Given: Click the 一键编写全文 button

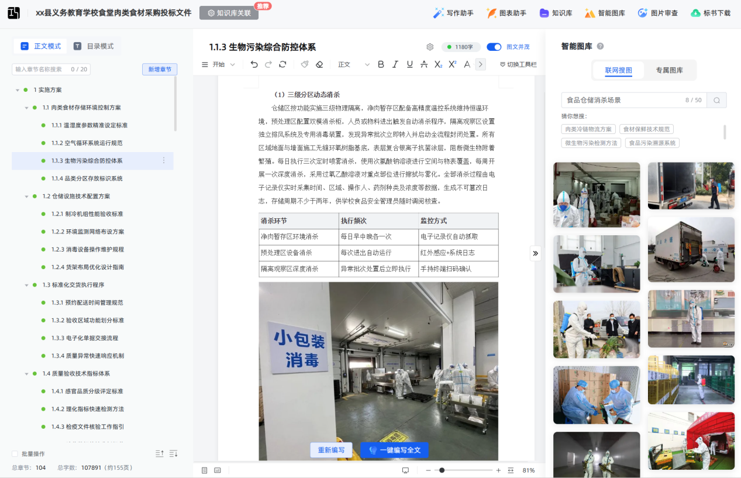Looking at the screenshot, I should tap(395, 450).
